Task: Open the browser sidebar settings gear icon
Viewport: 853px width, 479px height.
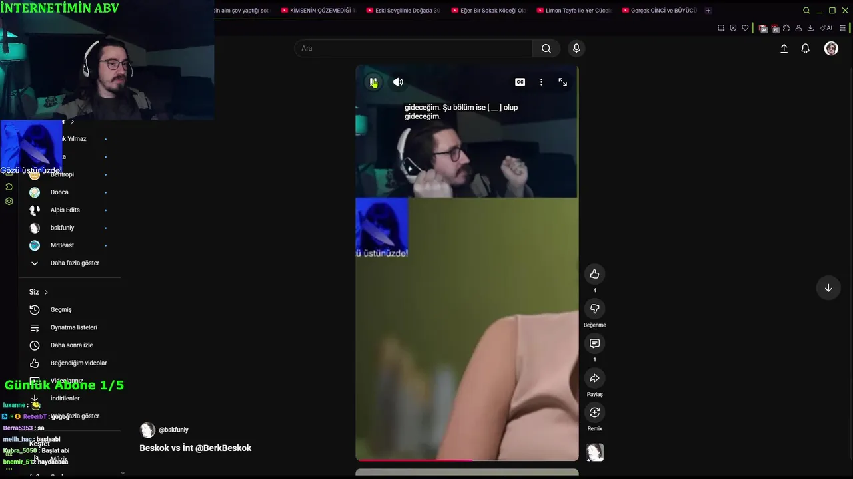Action: 9,201
